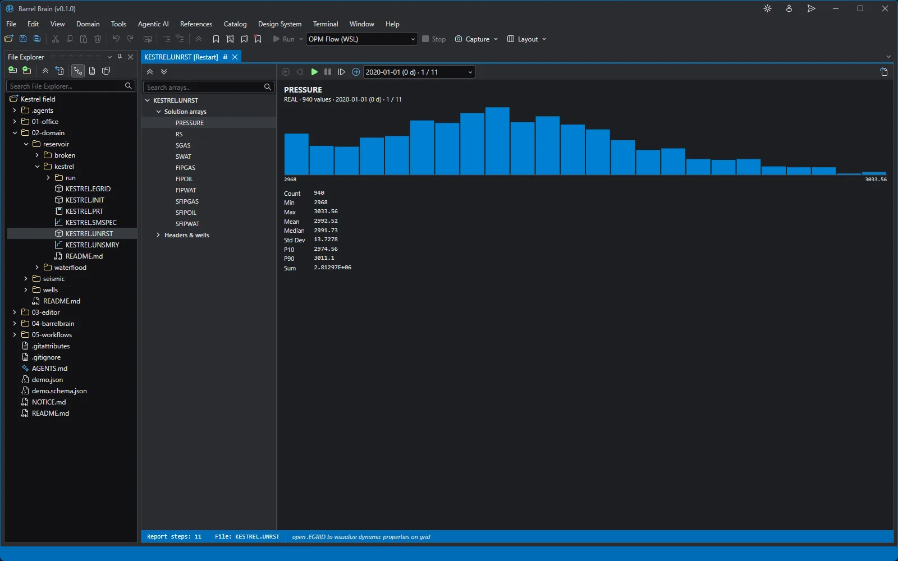Select KESTREL.EGRID in File Explorer

point(88,189)
